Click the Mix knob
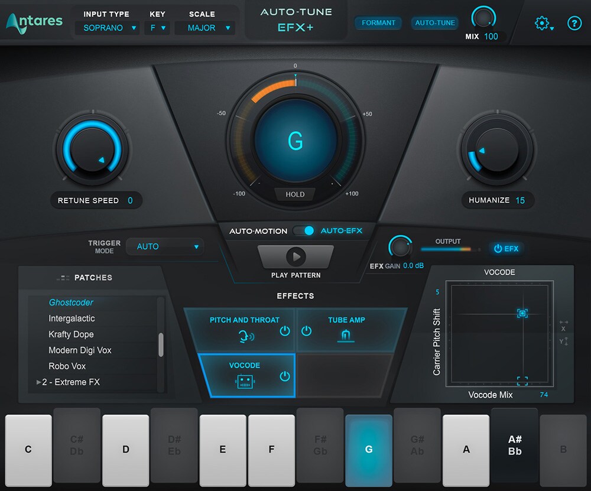This screenshot has height=491, width=591. [483, 18]
